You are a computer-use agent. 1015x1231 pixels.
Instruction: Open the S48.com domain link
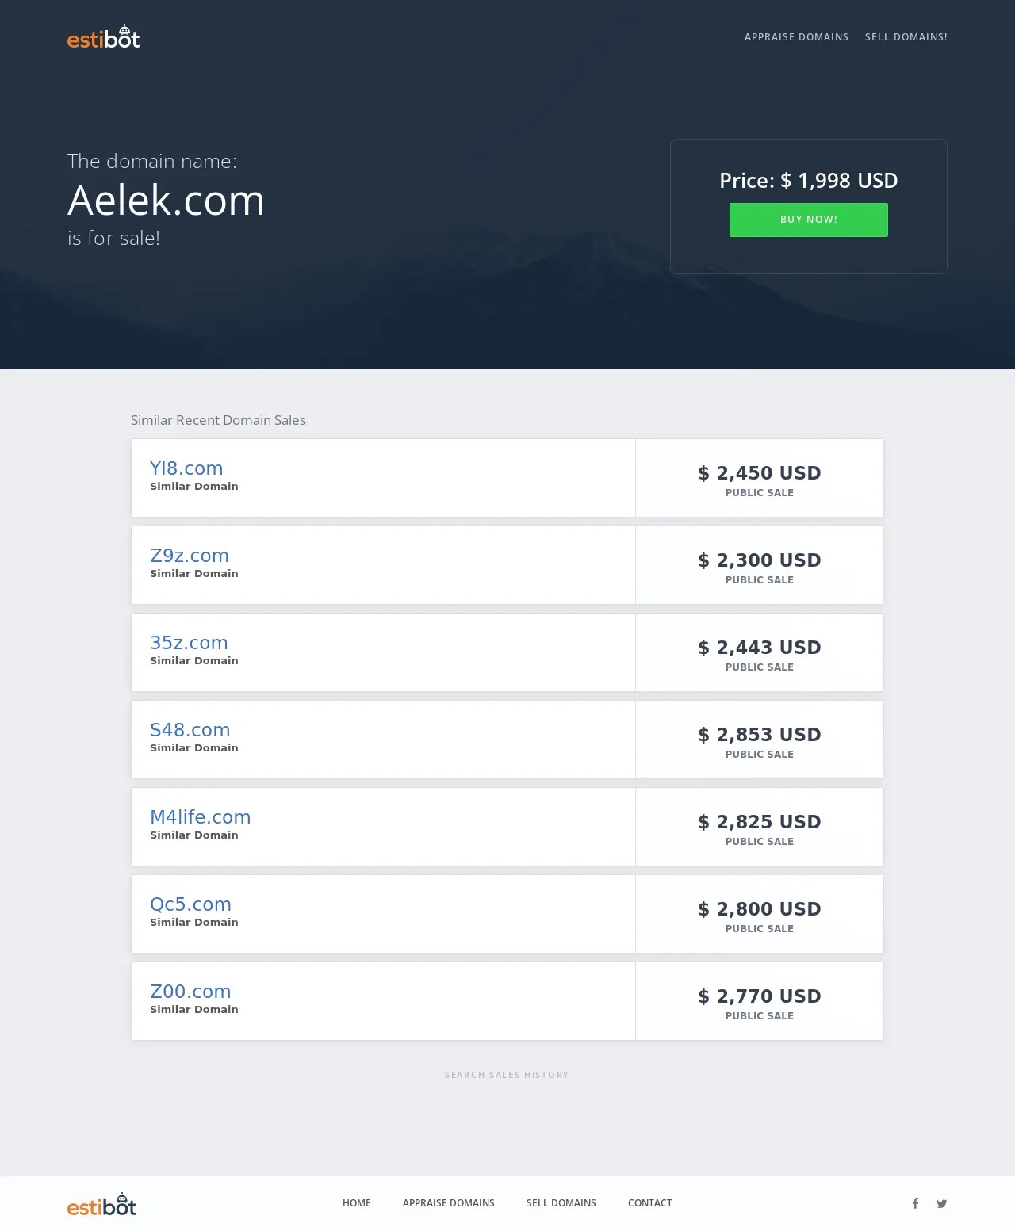pyautogui.click(x=190, y=730)
